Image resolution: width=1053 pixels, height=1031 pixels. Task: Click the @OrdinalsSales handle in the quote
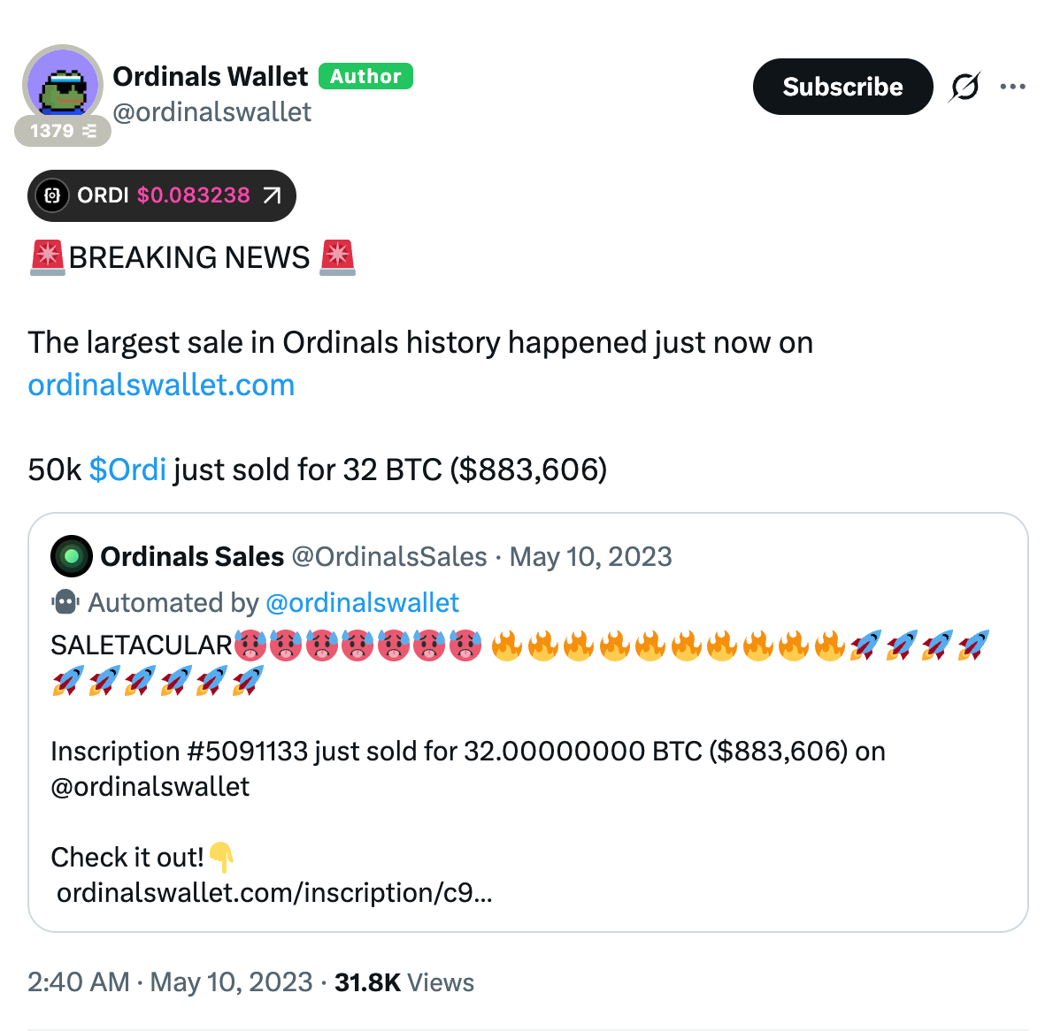pos(389,556)
